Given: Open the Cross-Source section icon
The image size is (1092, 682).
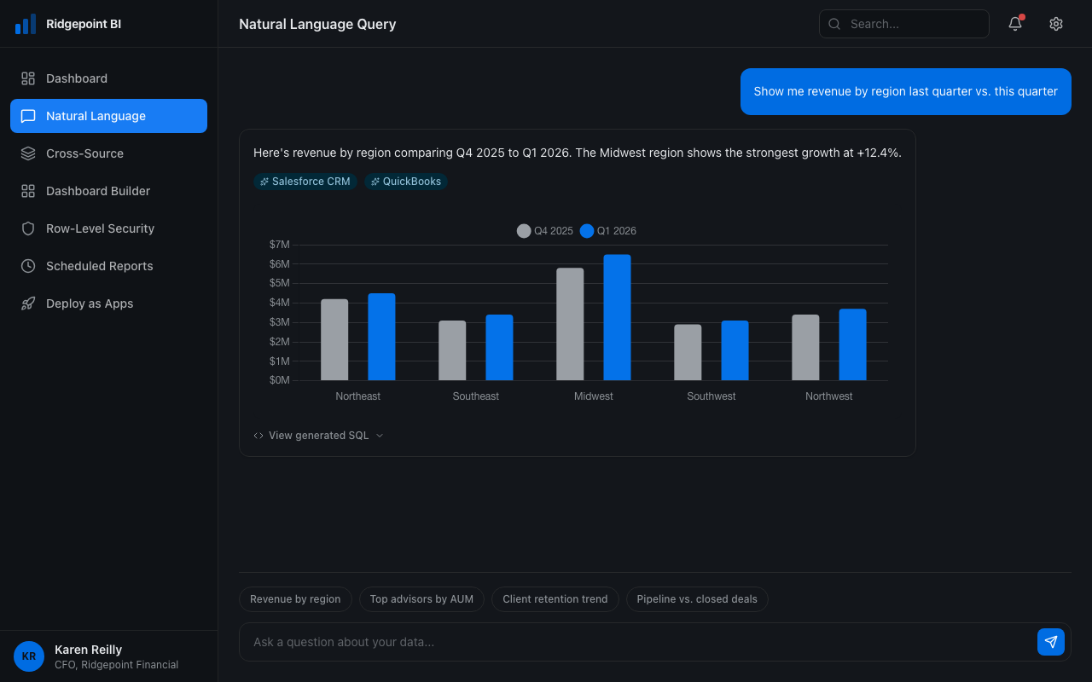Looking at the screenshot, I should click(28, 153).
